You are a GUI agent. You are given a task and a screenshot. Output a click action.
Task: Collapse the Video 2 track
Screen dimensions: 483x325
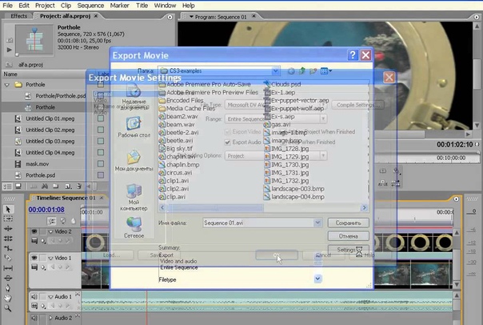(x=50, y=231)
